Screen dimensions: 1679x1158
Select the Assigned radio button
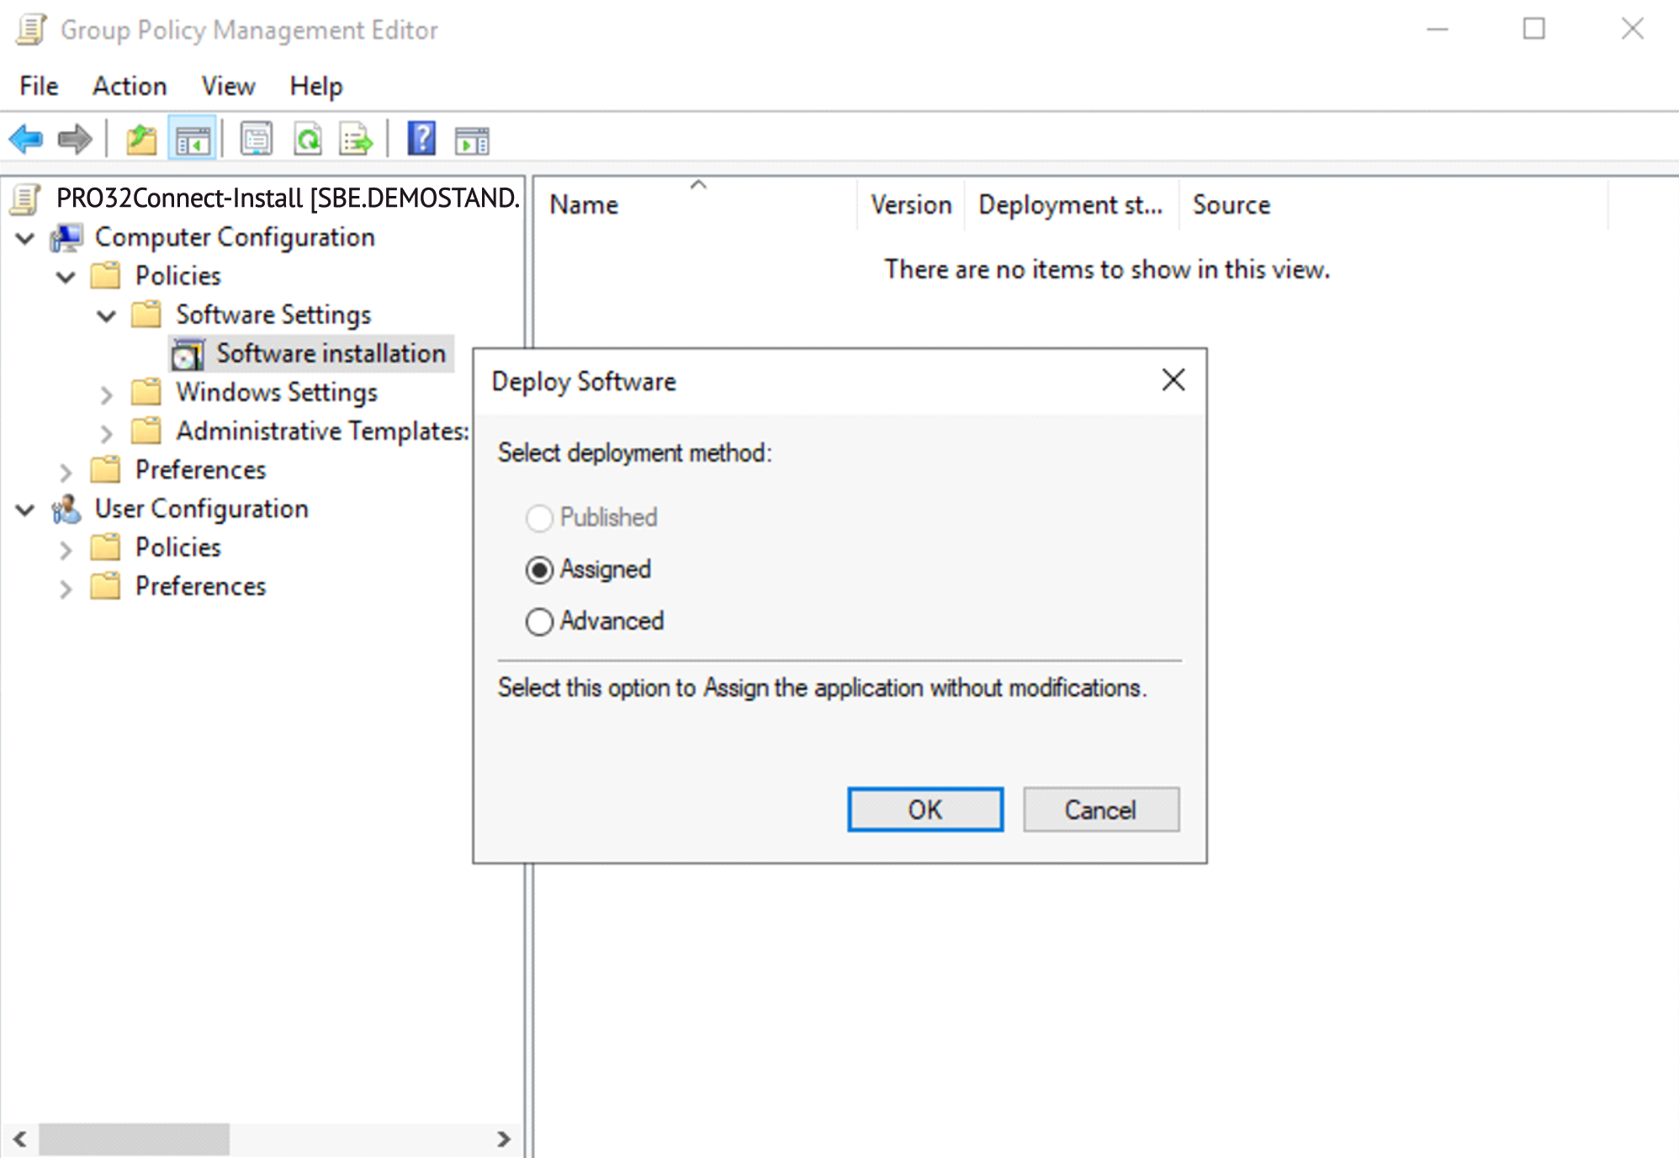539,570
